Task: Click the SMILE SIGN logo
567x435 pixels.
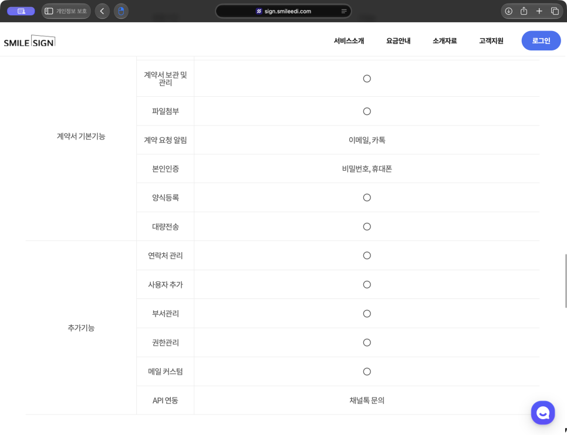Action: click(x=29, y=41)
